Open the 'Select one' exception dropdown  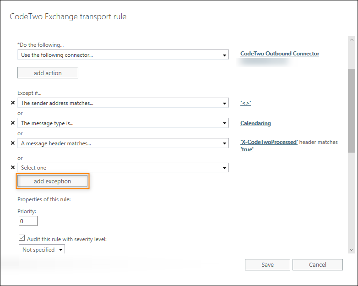[x=123, y=168]
